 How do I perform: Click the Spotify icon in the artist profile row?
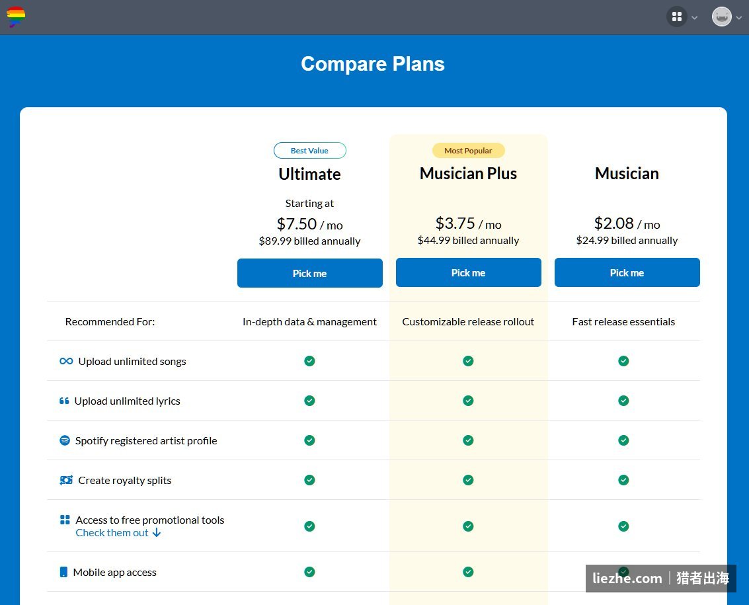(x=65, y=440)
